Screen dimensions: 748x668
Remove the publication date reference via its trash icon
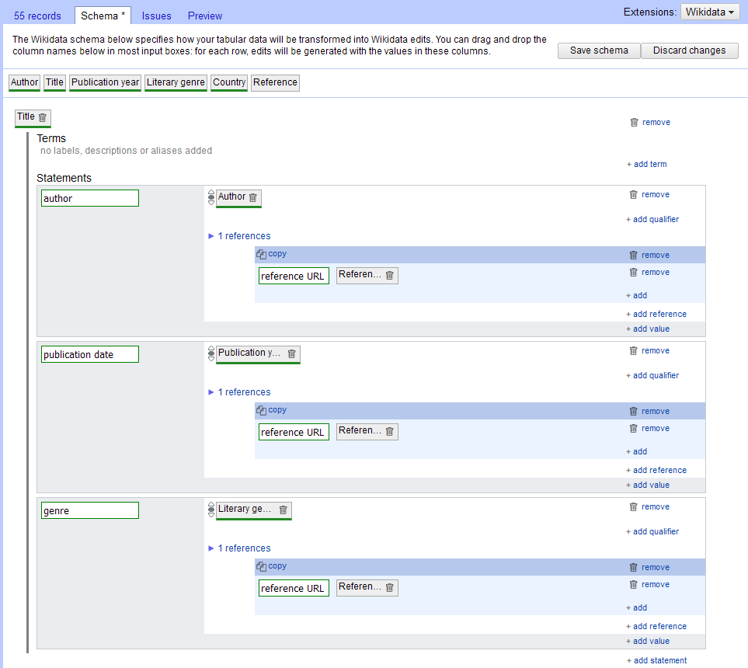634,411
